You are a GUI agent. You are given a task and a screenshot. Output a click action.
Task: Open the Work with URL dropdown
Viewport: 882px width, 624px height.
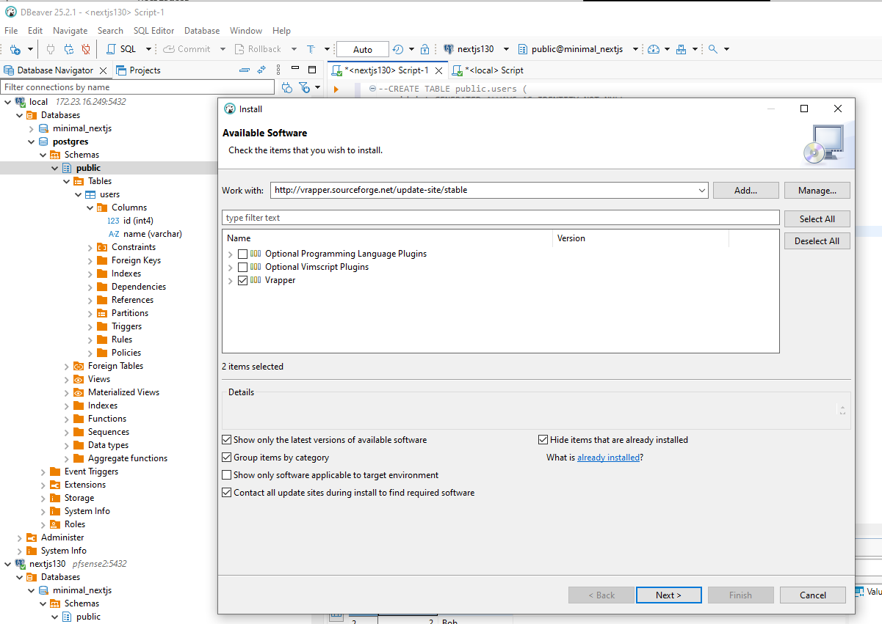click(x=701, y=190)
